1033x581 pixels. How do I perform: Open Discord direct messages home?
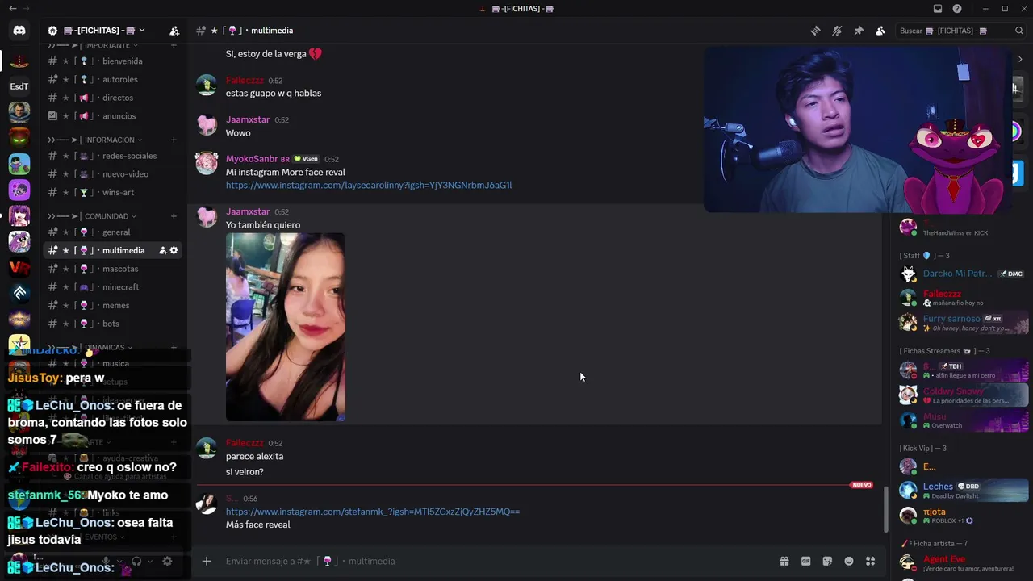[x=19, y=31]
